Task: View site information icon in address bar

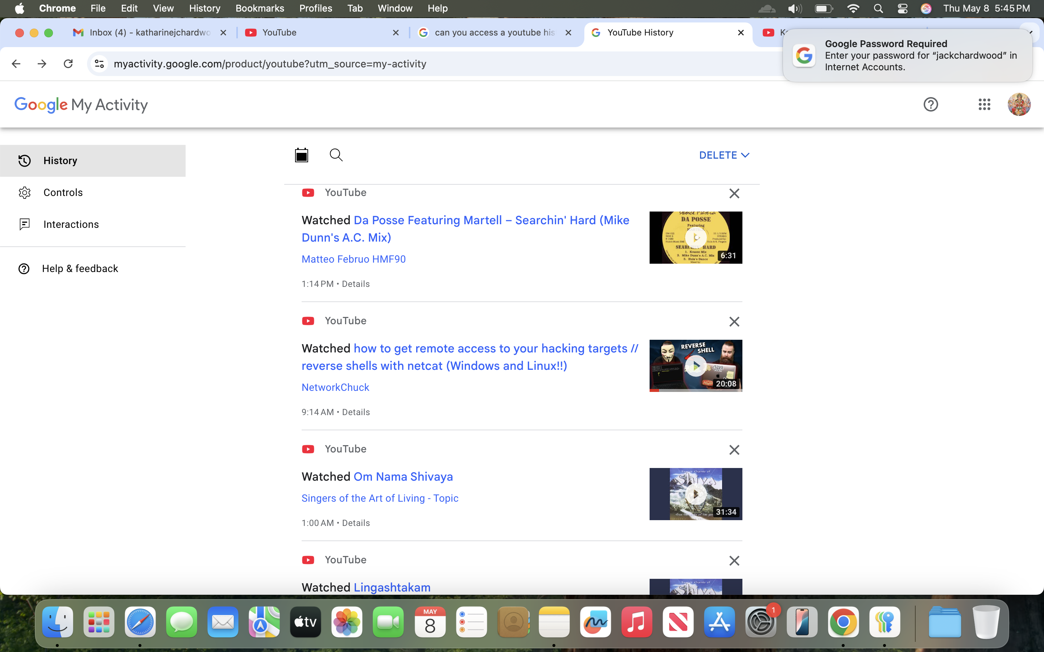Action: pyautogui.click(x=99, y=64)
